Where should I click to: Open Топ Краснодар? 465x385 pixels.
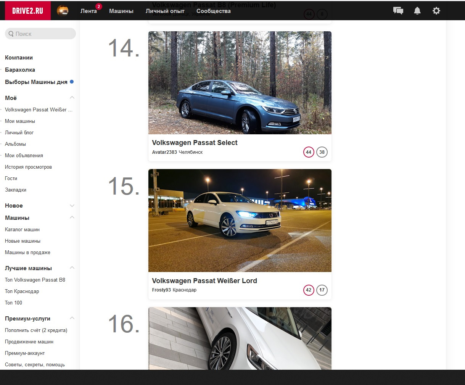click(22, 291)
